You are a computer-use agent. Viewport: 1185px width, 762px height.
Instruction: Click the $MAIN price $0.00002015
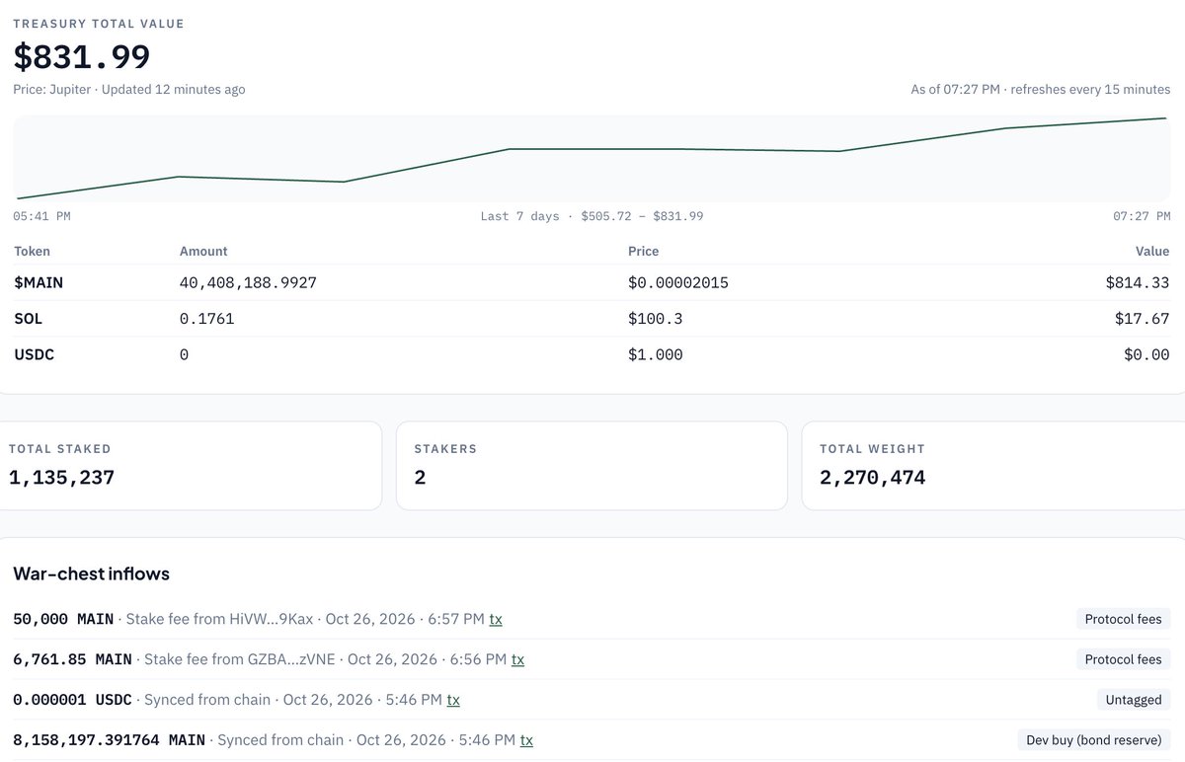[x=678, y=283]
